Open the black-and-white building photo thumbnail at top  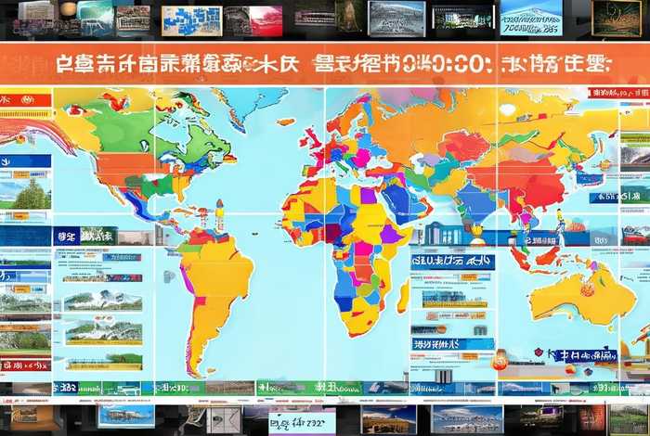(x=396, y=19)
